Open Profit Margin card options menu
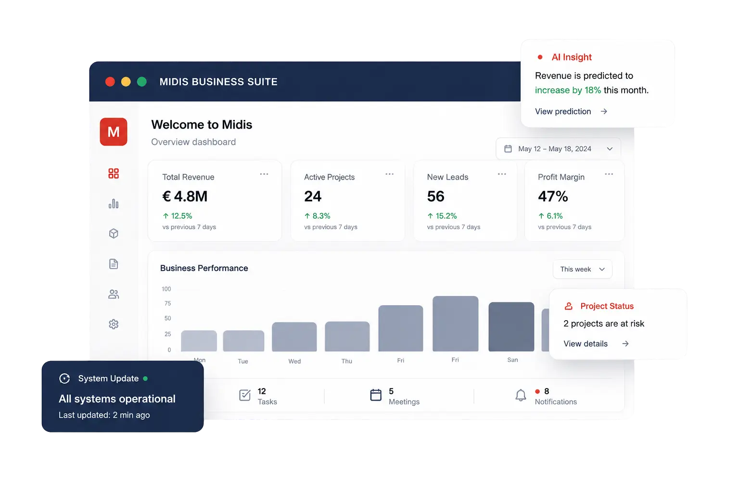This screenshot has height=493, width=739. click(609, 174)
